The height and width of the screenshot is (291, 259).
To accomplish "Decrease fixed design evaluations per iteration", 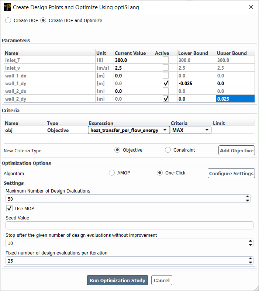I will coord(250,263).
